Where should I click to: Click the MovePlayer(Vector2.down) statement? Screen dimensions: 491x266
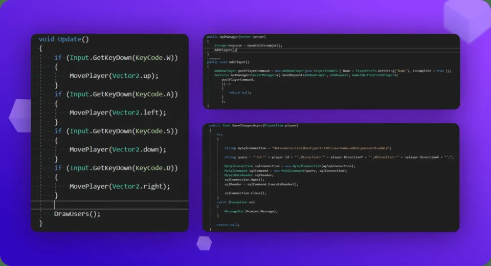pos(118,149)
